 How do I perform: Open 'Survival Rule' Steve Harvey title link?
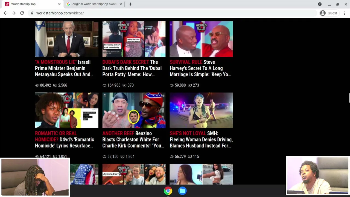pos(200,68)
